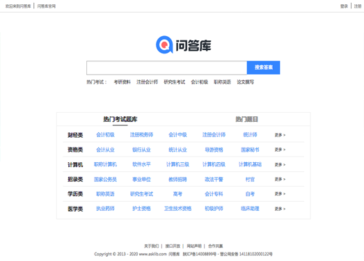Open the 导游资格 question bank
The image size is (364, 261).
tap(214, 150)
